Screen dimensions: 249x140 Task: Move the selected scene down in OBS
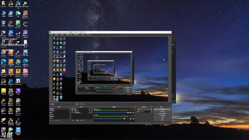[x=59, y=120]
